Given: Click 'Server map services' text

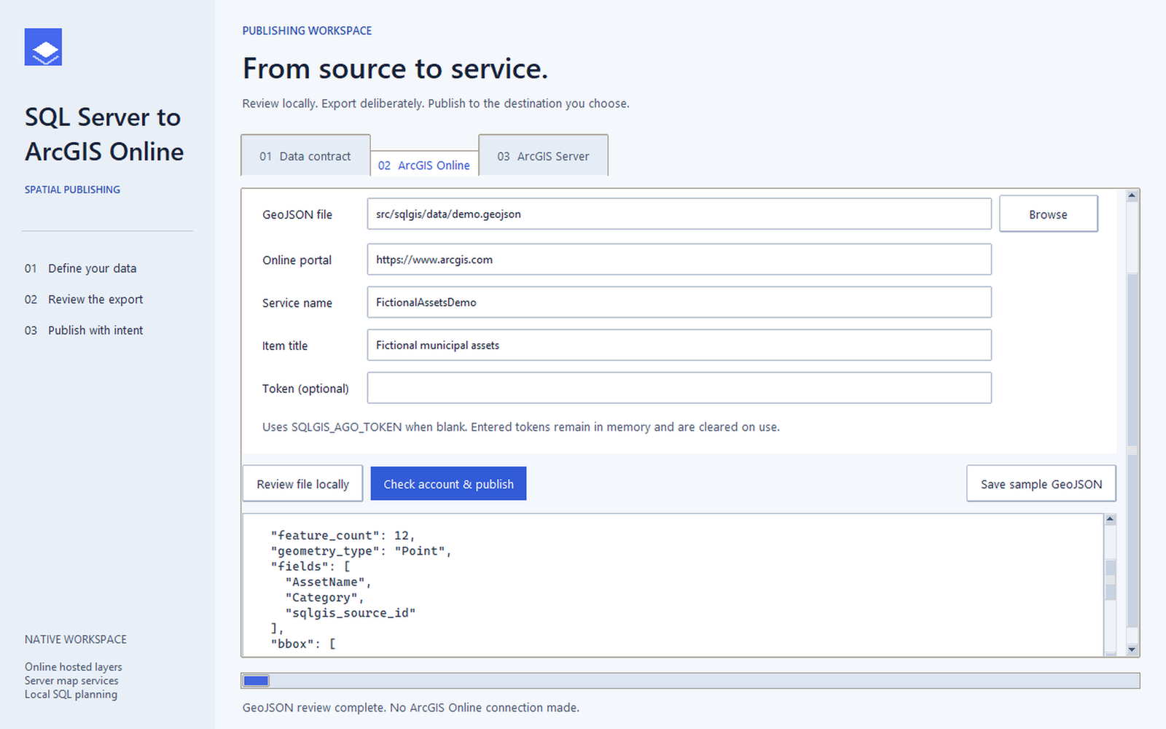Looking at the screenshot, I should tap(71, 680).
